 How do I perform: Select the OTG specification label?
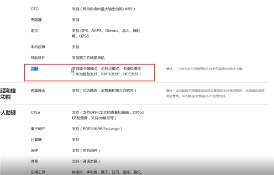[x=35, y=9]
